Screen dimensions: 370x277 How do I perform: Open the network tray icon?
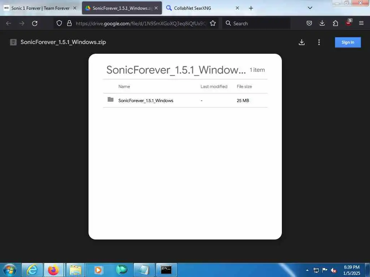[x=316, y=270]
